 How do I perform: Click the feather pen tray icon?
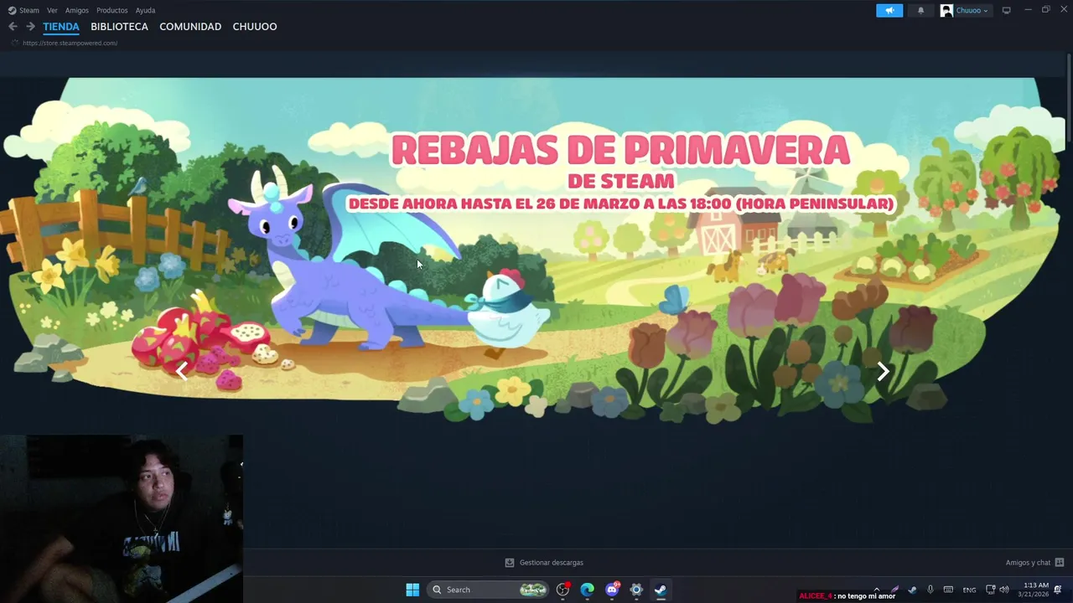pyautogui.click(x=895, y=590)
